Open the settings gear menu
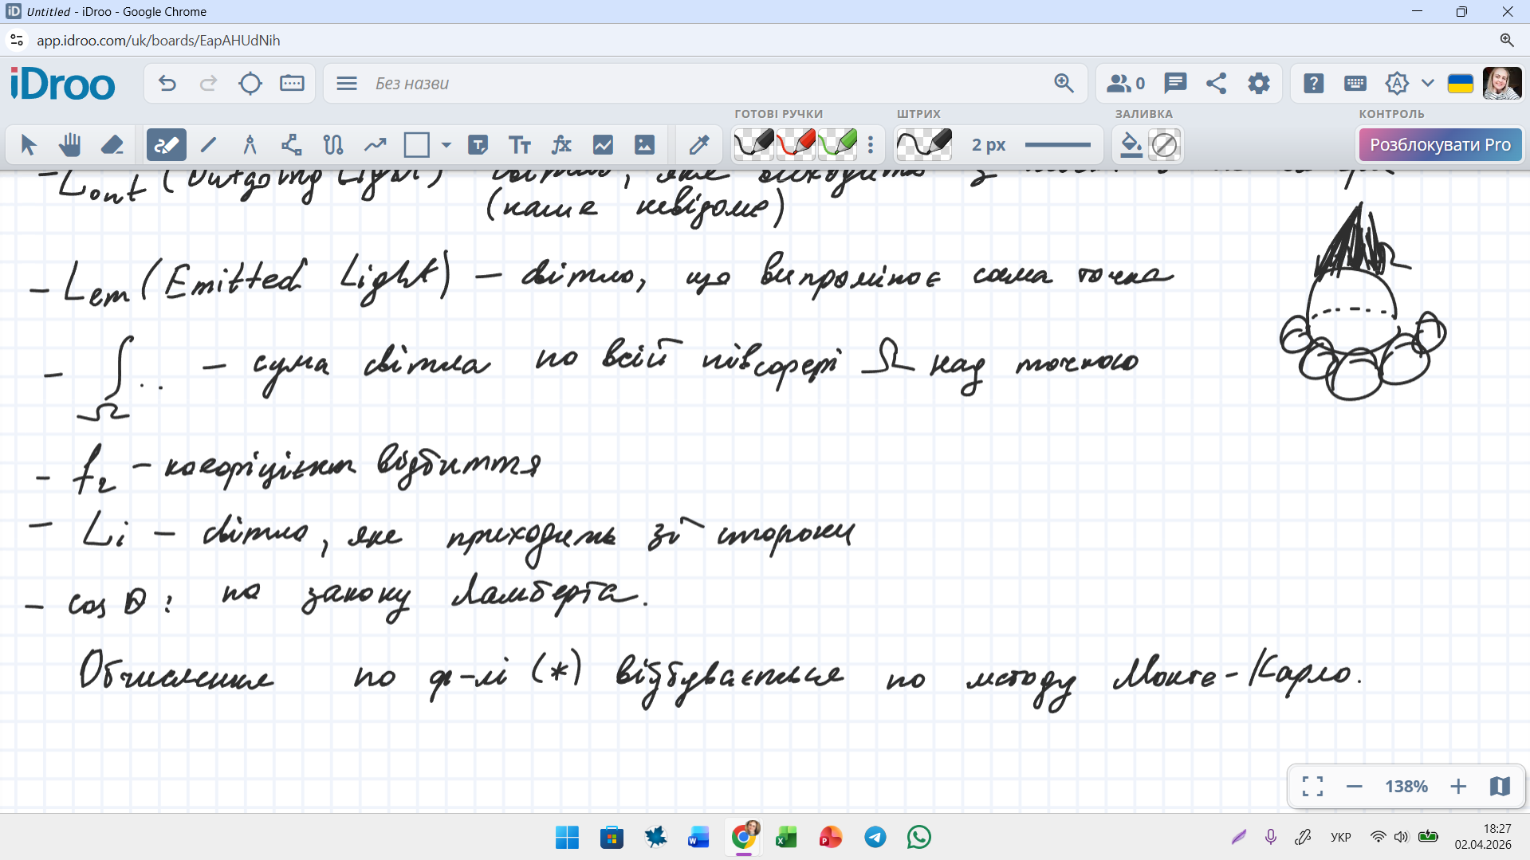This screenshot has width=1530, height=860. (x=1259, y=84)
